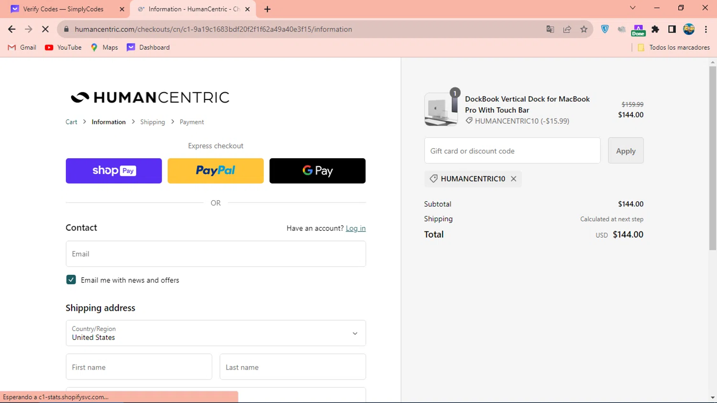Image resolution: width=717 pixels, height=403 pixels.
Task: Open the purple Done extension icon
Action: coord(638,30)
